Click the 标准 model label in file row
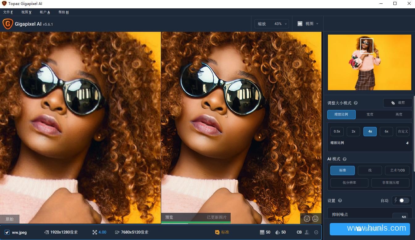The width and height of the screenshot is (415, 240). pos(225,232)
